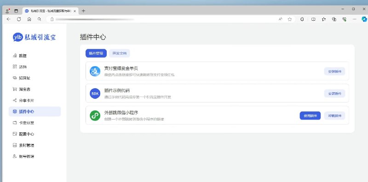This screenshot has height=182, width=368.
Task: Go back in the browser
Action: point(9,19)
